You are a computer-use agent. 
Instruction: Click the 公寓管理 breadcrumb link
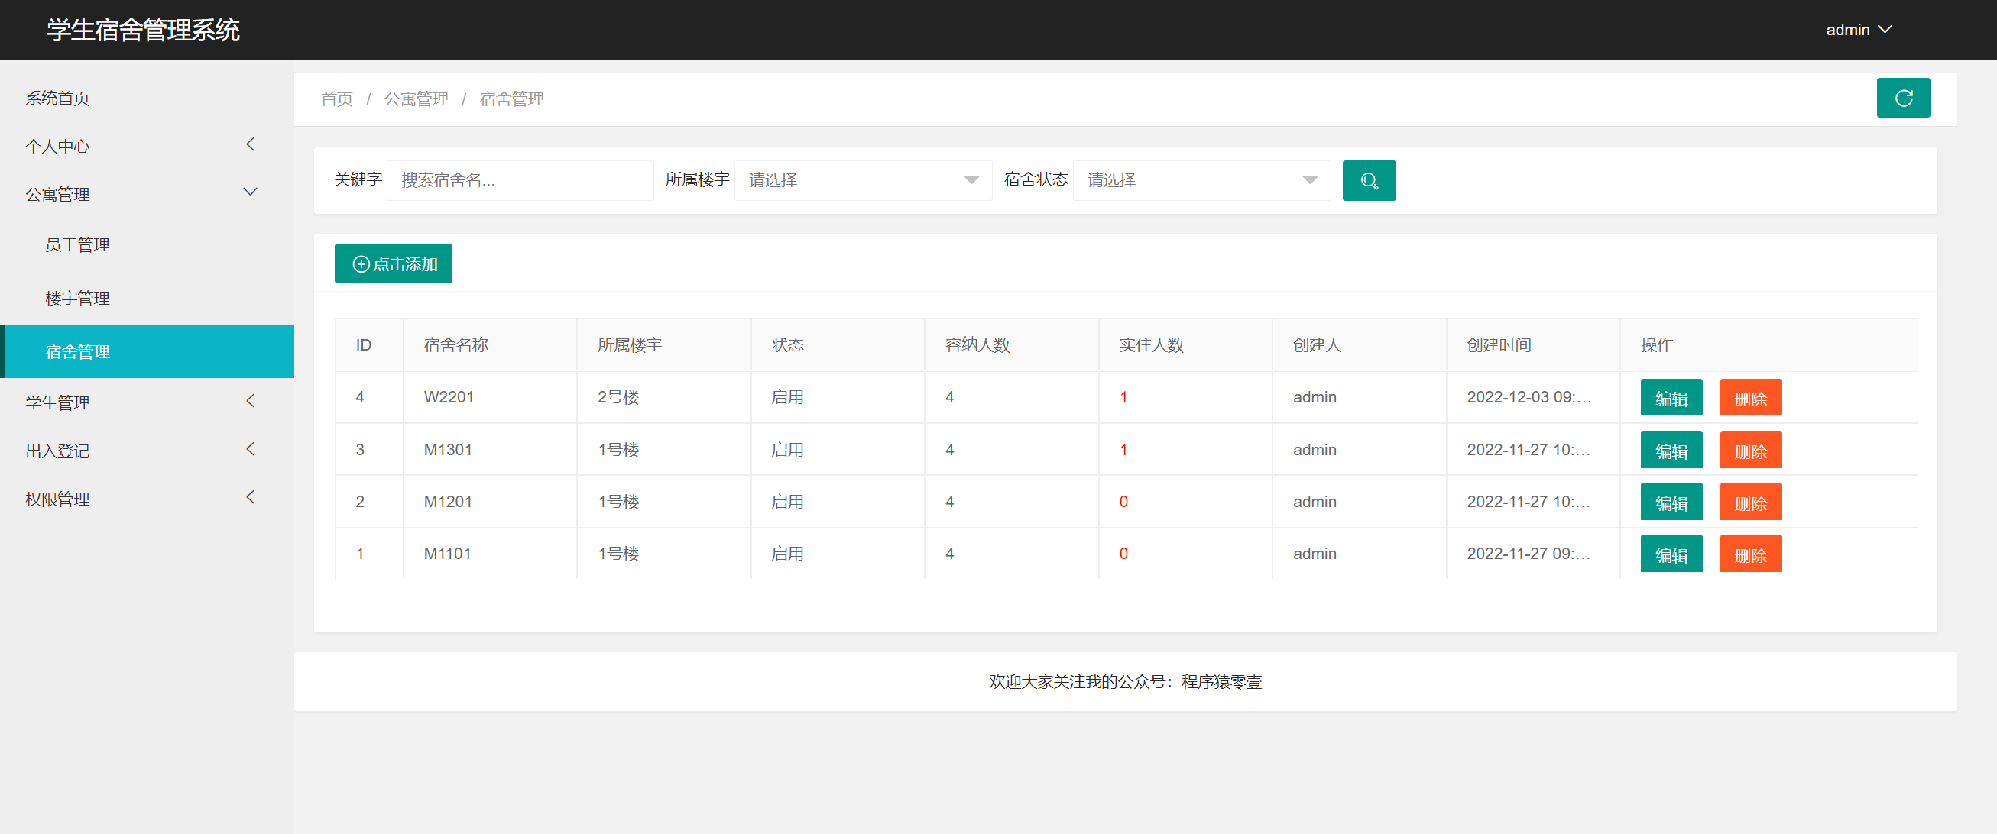pyautogui.click(x=417, y=99)
